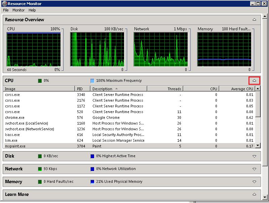Click the blue Highest Active Time indicator
Viewport: 269px width, 203px height.
tap(92, 156)
